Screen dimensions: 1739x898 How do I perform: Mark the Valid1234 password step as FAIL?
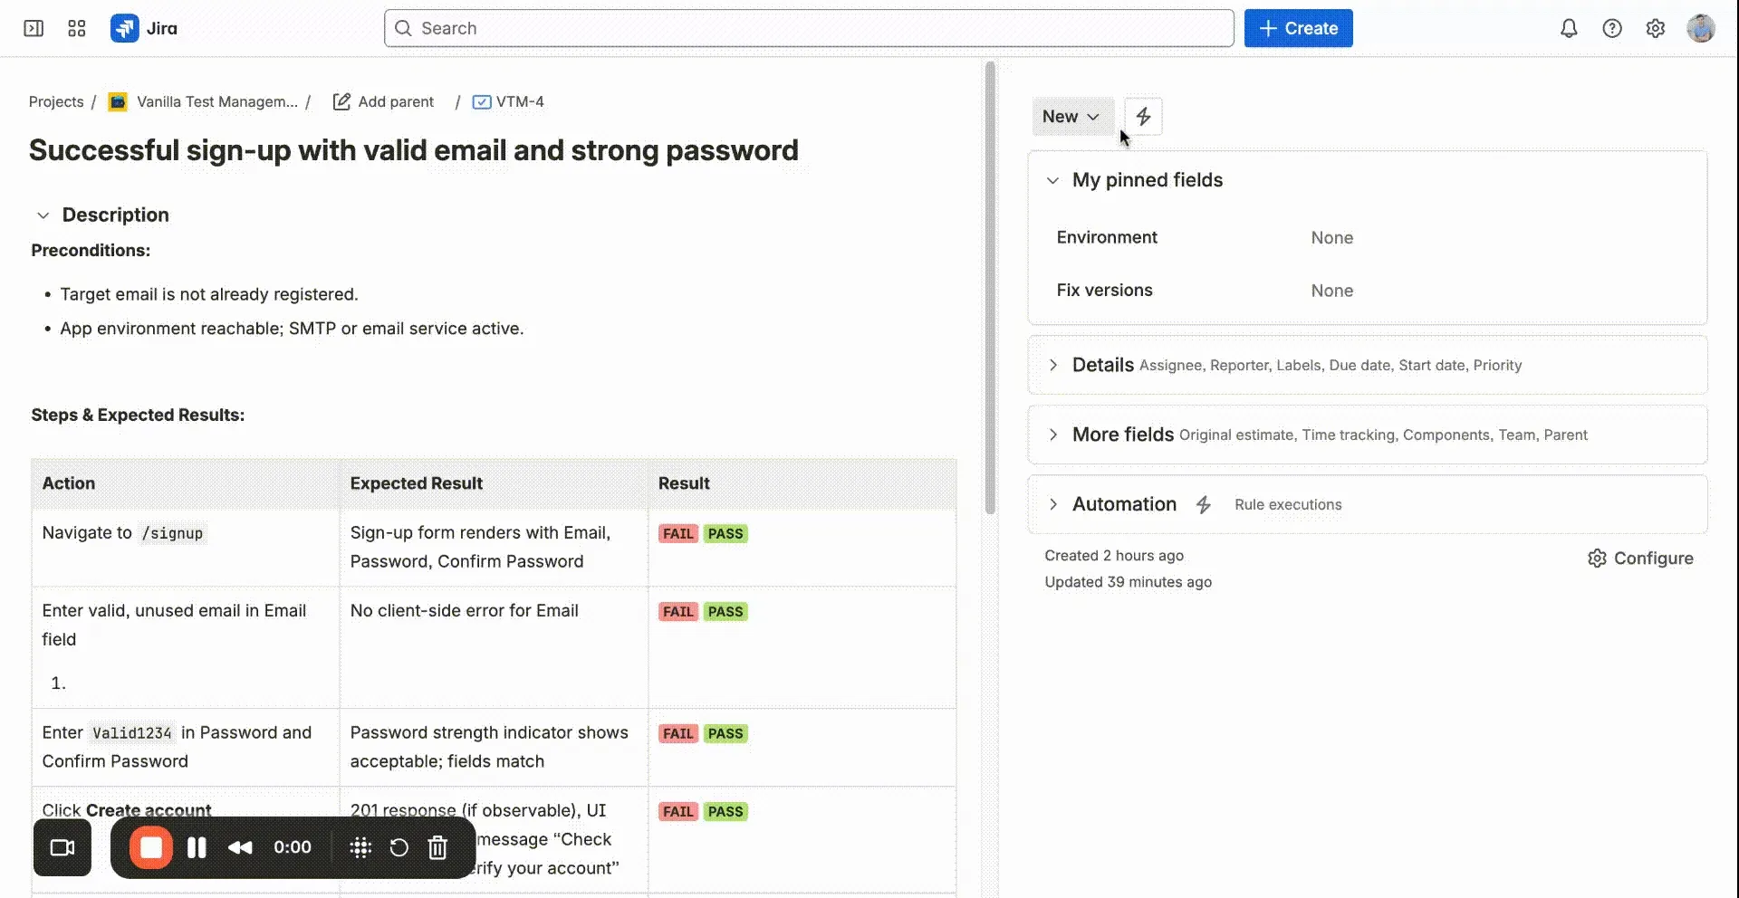(677, 733)
